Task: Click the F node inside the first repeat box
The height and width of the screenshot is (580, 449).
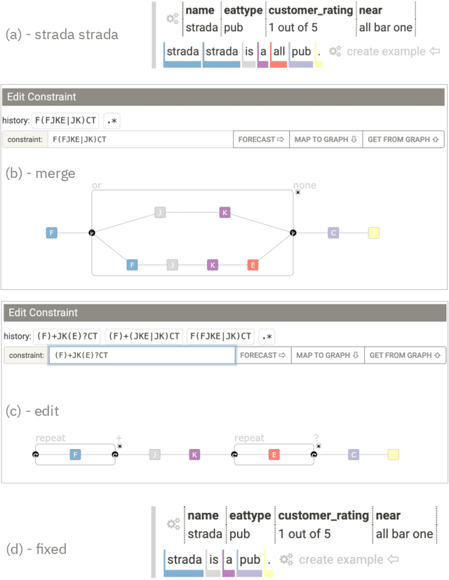Action: point(75,455)
